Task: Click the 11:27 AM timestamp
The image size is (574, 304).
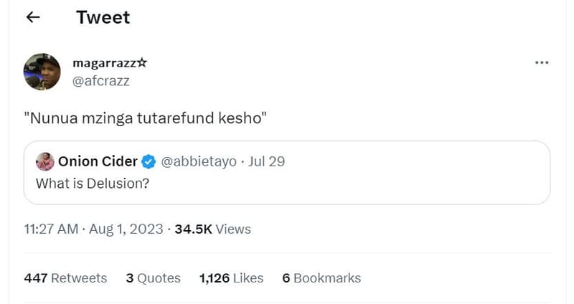Action: click(51, 229)
